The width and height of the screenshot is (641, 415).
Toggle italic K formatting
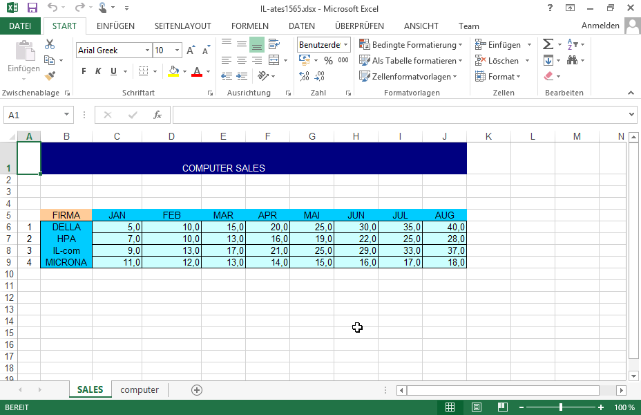click(x=98, y=71)
